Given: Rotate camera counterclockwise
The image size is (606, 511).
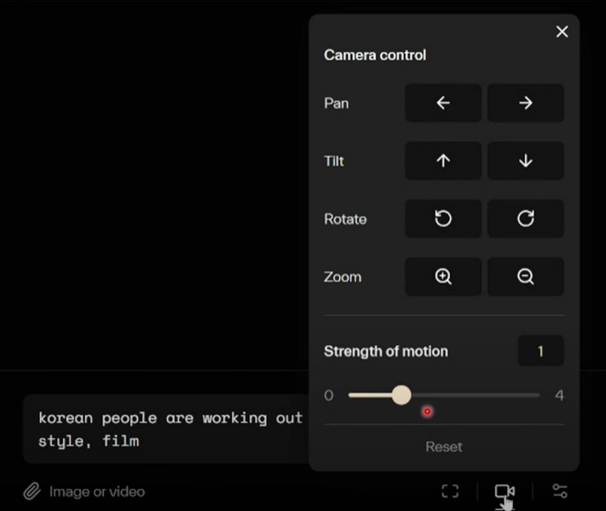Looking at the screenshot, I should click(x=443, y=219).
